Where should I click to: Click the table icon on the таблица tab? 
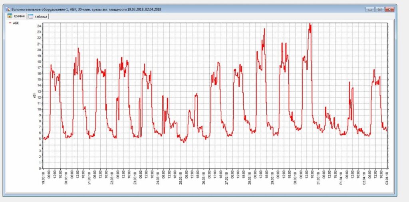[x=31, y=16]
